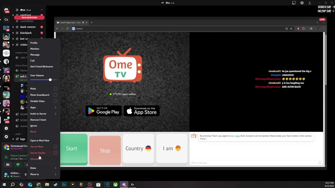This screenshot has height=188, width=335.
Task: Expand the Roles submenu
Action: (x=44, y=168)
